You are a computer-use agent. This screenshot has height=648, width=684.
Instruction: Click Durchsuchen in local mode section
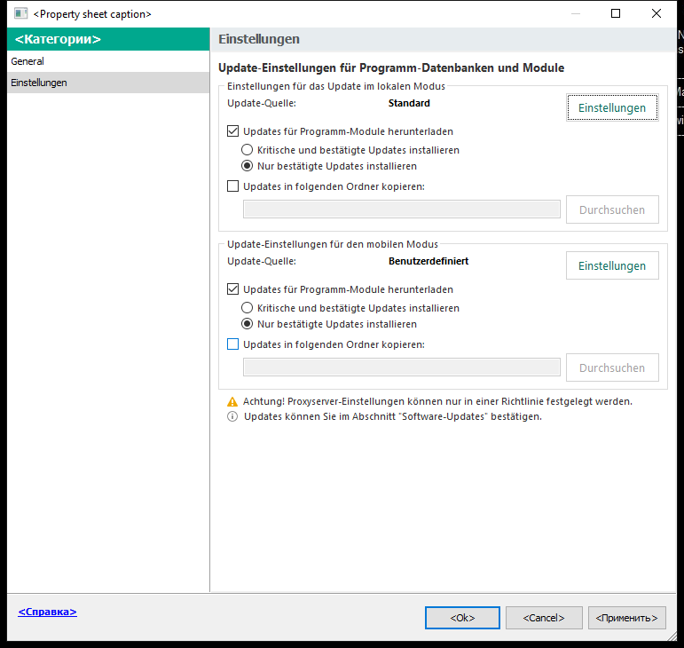point(612,209)
